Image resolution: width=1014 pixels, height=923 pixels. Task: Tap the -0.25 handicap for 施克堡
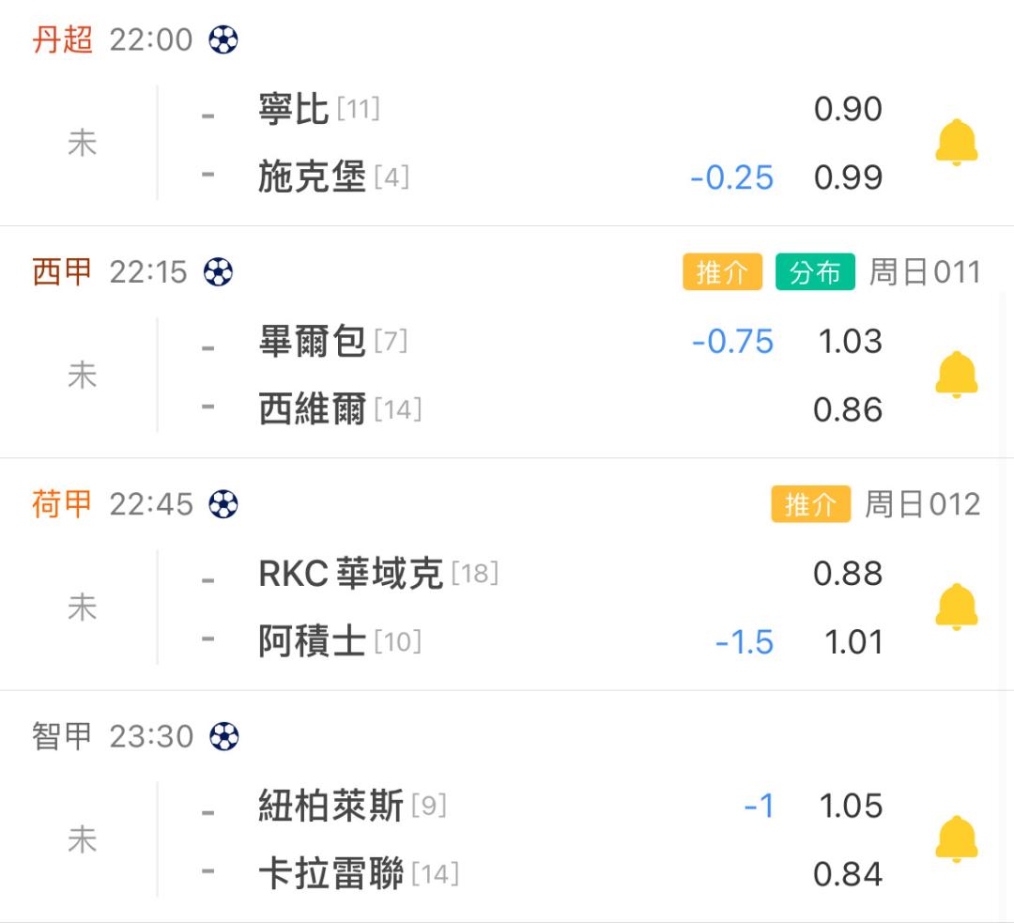point(732,177)
